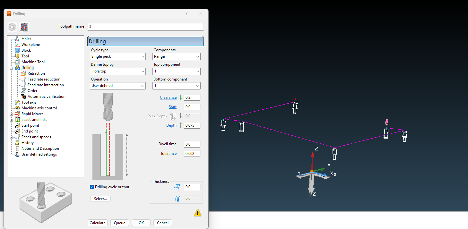The width and height of the screenshot is (468, 229).
Task: Duplicate the toolpath using the copy icon
Action: (x=23, y=27)
